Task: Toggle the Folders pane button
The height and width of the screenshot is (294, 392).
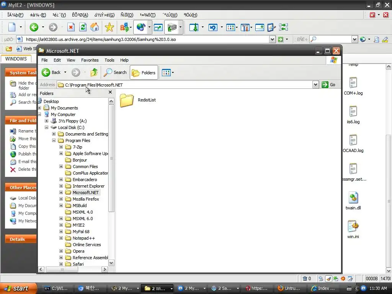Action: click(x=144, y=72)
